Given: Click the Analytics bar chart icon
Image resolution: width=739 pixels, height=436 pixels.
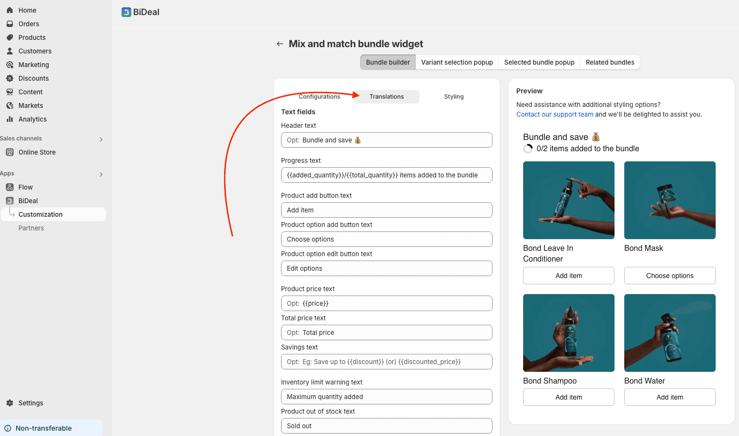Looking at the screenshot, I should click(10, 119).
